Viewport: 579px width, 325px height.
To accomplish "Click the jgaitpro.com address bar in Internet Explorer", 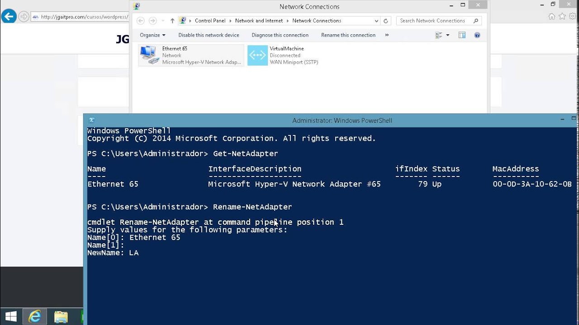I will [x=80, y=17].
